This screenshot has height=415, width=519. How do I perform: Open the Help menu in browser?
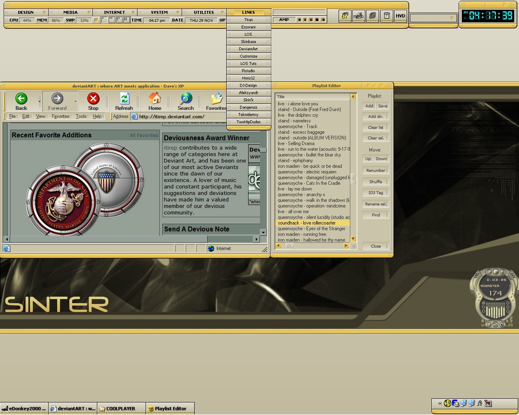[x=97, y=116]
